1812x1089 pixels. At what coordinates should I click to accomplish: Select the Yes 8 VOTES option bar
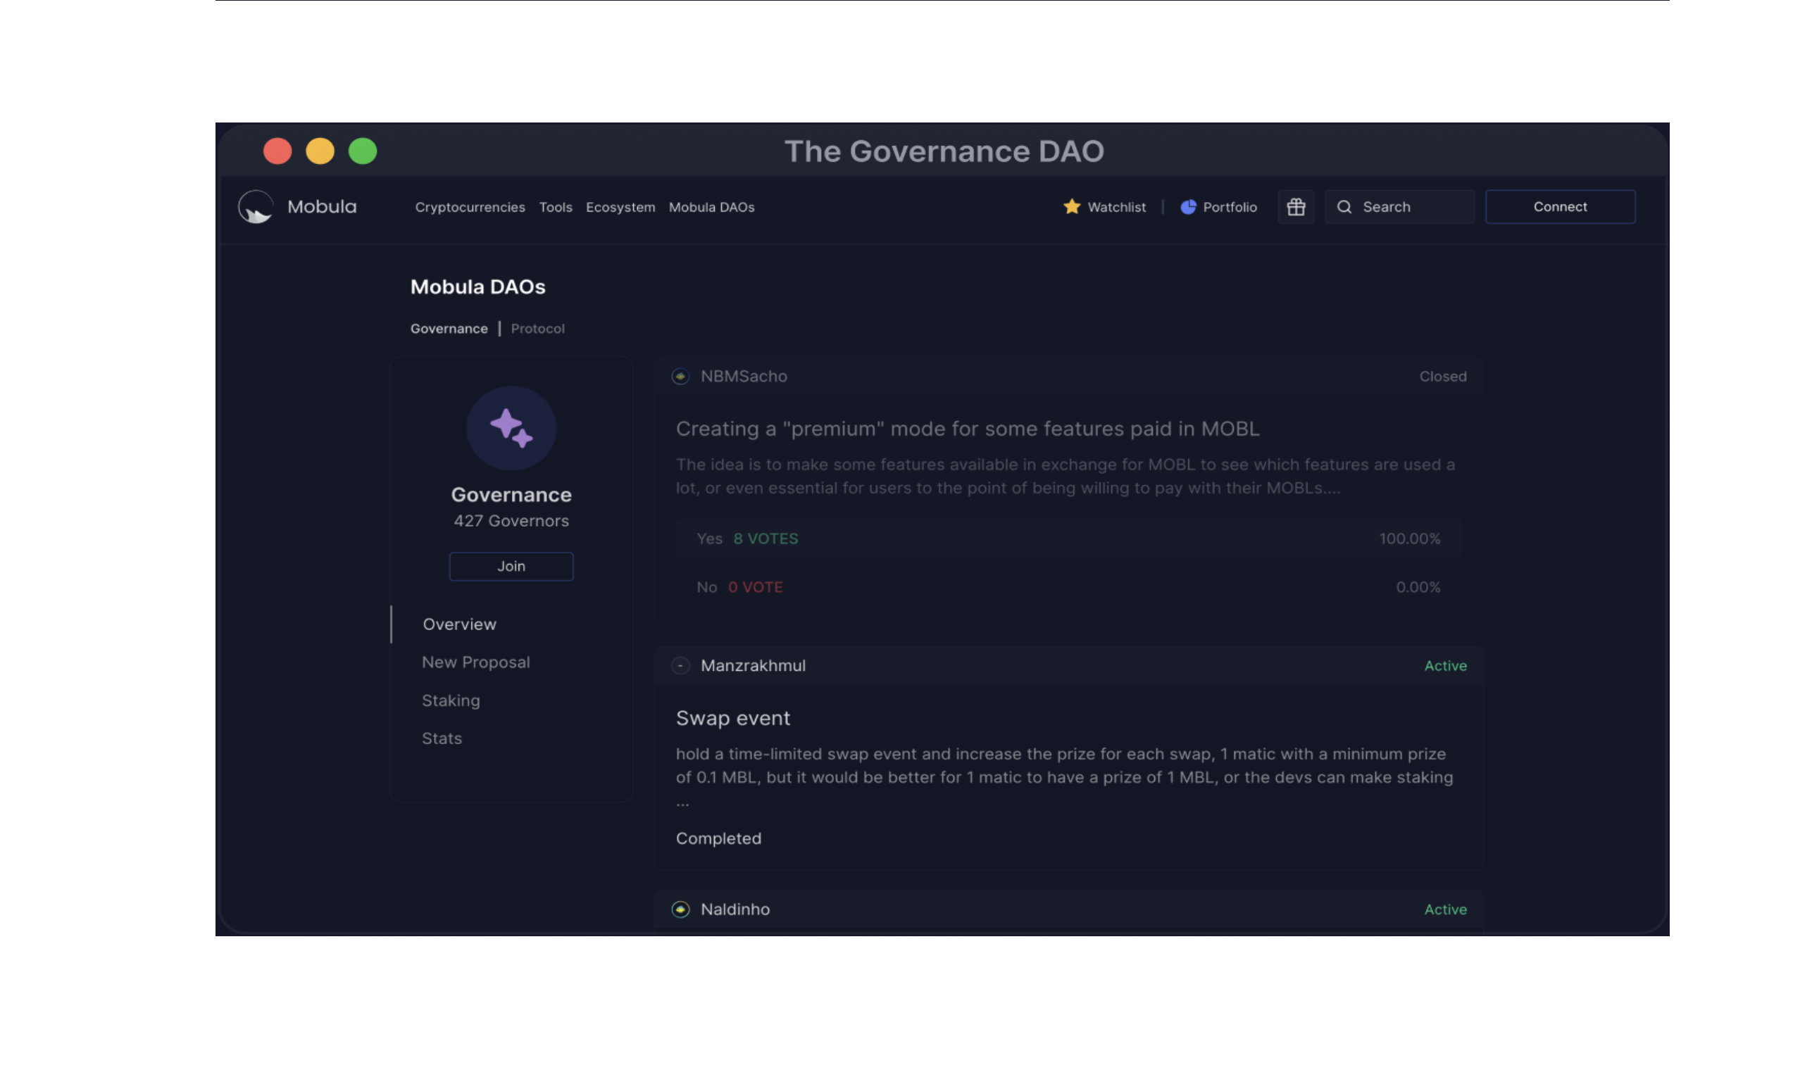click(1068, 539)
